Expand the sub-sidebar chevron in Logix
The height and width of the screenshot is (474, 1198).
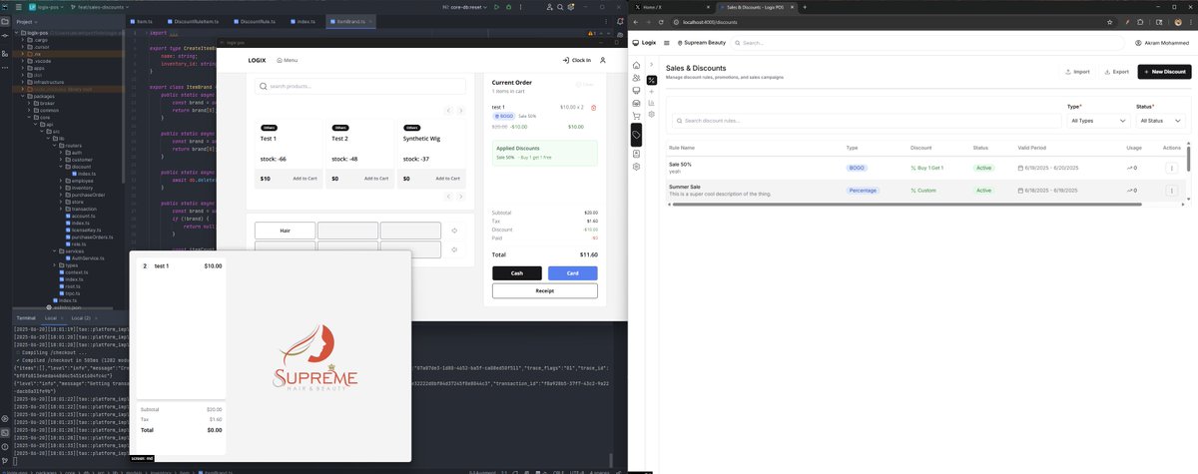[x=652, y=65]
